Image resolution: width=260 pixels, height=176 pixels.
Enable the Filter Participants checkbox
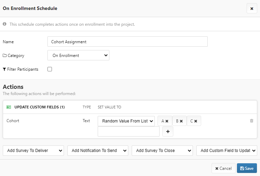pos(50,69)
